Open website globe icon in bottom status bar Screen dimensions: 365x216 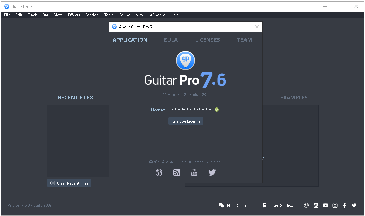(306, 205)
